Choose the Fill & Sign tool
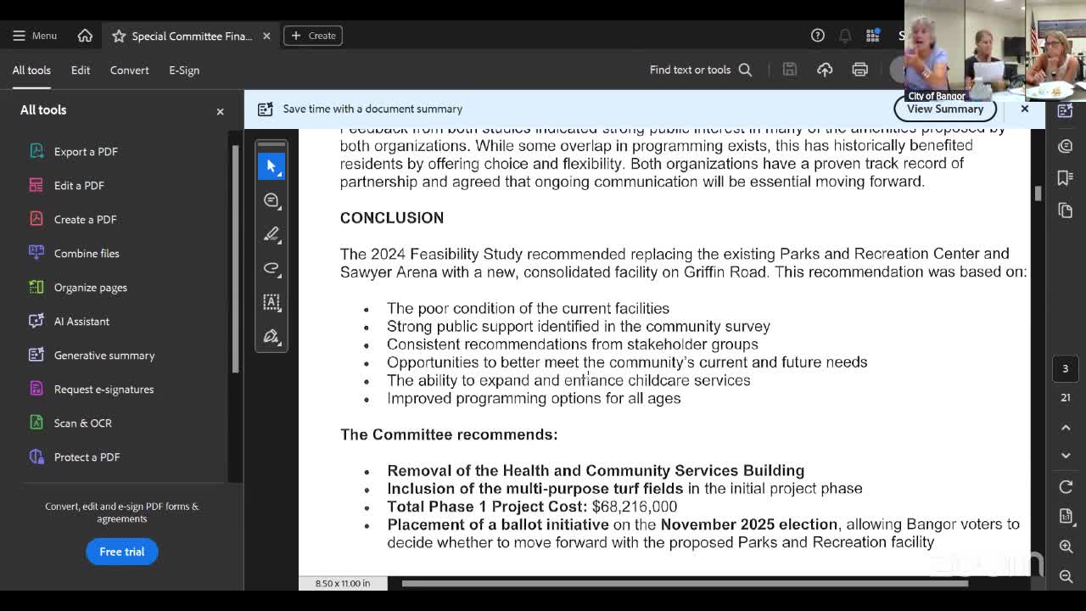This screenshot has height=611, width=1086. click(271, 336)
